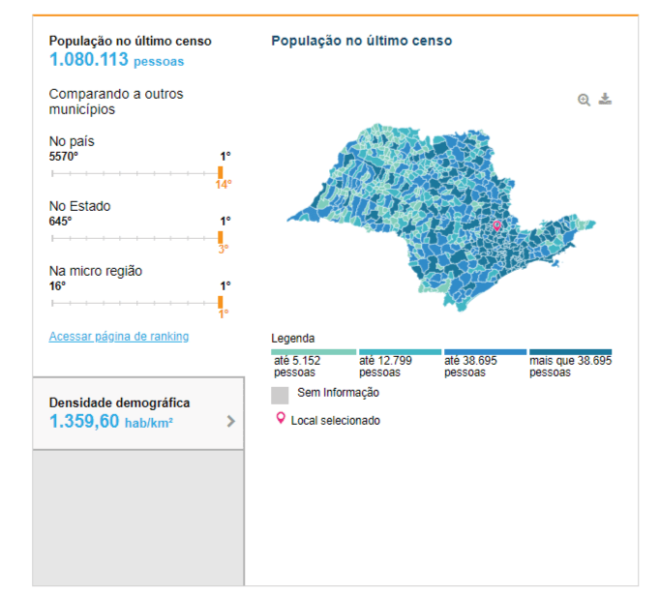Click the orange marker on No Estado slider

[220, 237]
